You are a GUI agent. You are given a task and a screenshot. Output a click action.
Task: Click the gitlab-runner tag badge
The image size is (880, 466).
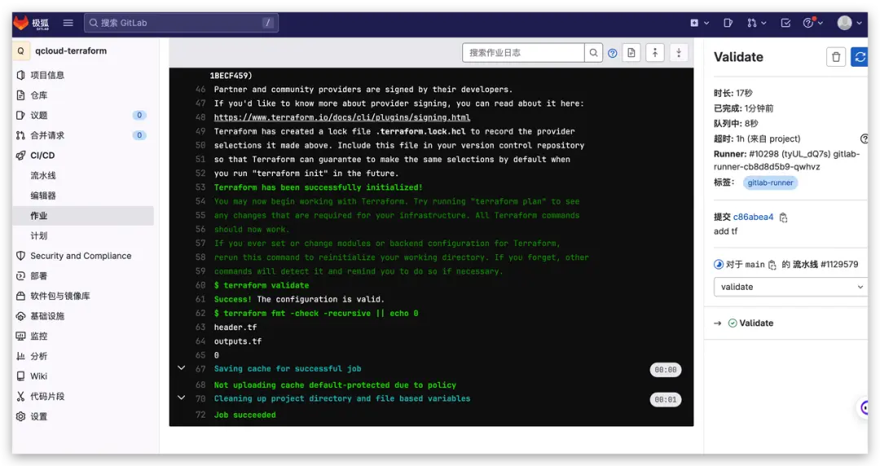tap(770, 182)
